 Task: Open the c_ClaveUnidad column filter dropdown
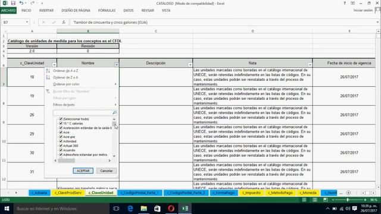[x=54, y=65]
